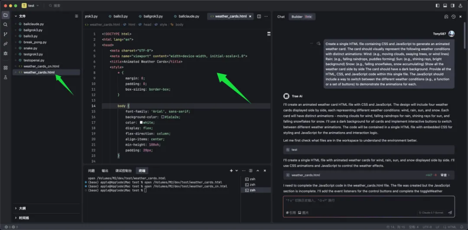Open chat history clock icon
This screenshot has height=230, width=468.
pyautogui.click(x=453, y=17)
